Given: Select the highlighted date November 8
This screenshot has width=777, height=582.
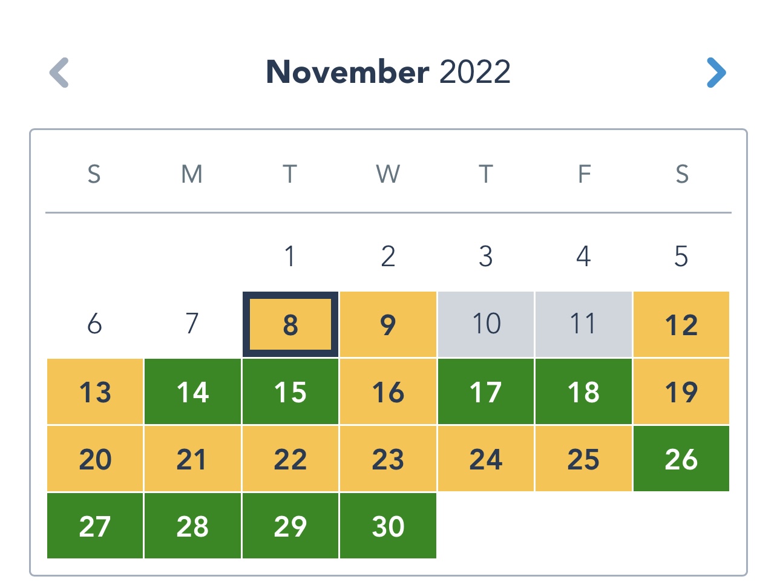Looking at the screenshot, I should pyautogui.click(x=290, y=324).
